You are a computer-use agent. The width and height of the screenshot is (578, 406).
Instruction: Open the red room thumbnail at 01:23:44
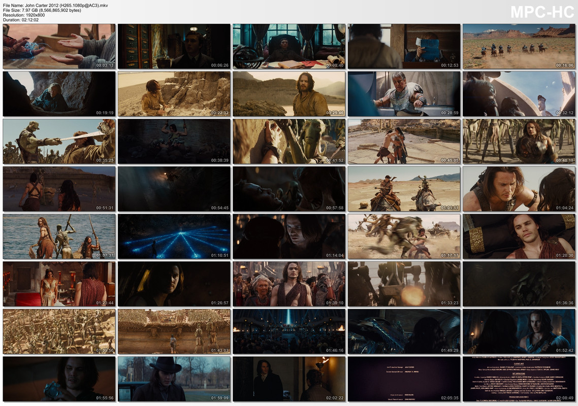coord(59,284)
